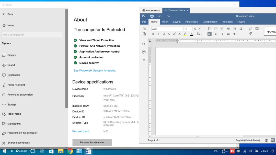Align text left

tap(210, 34)
